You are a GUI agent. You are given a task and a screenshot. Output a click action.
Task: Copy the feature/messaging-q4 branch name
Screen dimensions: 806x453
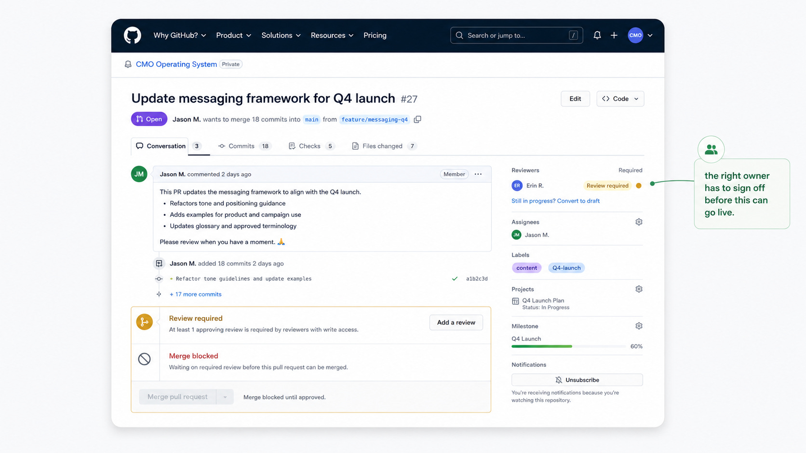click(417, 119)
